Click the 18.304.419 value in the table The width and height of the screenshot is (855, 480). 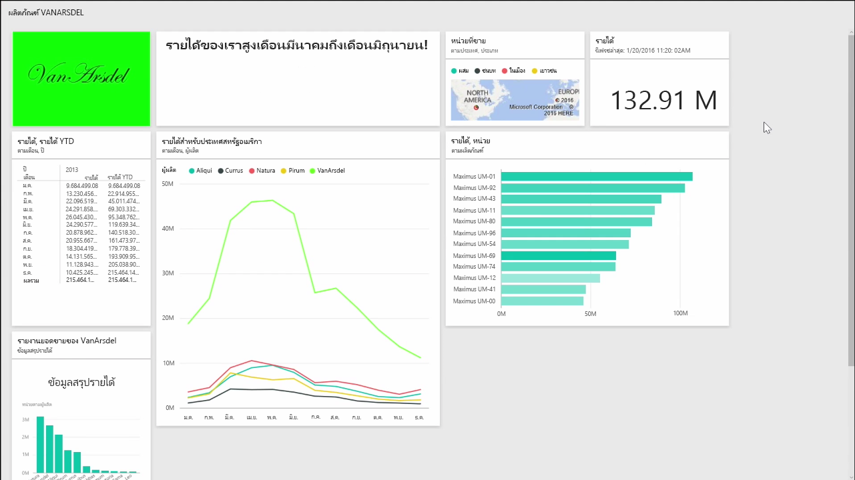tap(82, 249)
